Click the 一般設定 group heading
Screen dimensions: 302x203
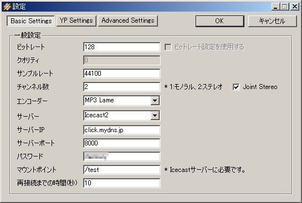point(27,35)
